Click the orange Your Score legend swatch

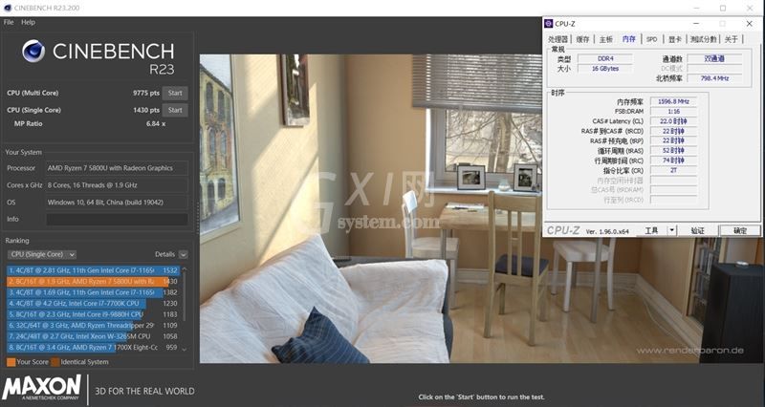point(11,362)
